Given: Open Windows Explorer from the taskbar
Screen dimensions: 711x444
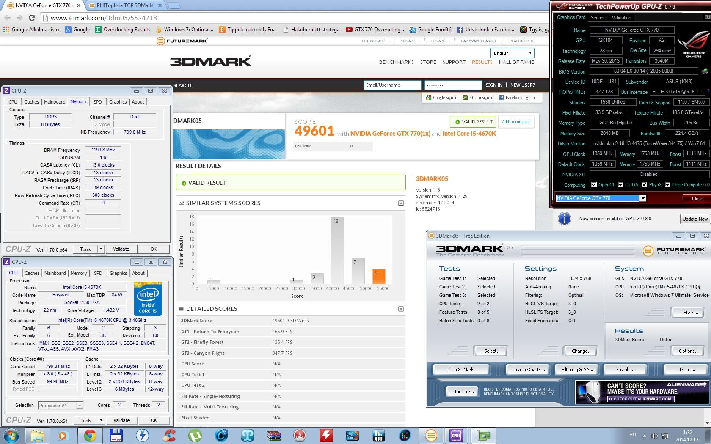Looking at the screenshot, I should pyautogui.click(x=37, y=436).
